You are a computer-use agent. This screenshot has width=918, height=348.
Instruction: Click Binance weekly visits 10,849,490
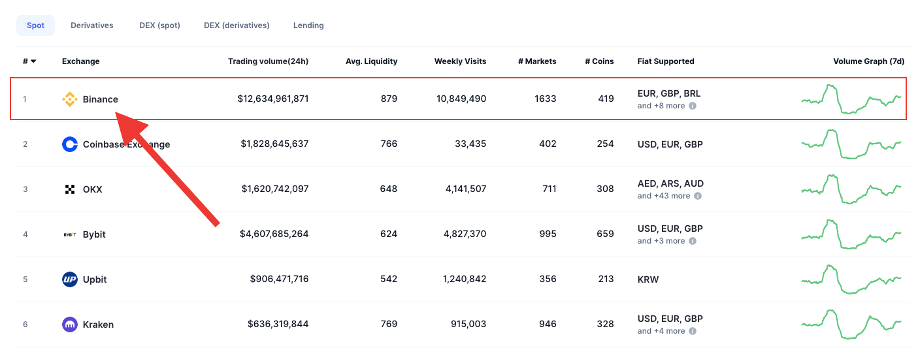click(461, 99)
